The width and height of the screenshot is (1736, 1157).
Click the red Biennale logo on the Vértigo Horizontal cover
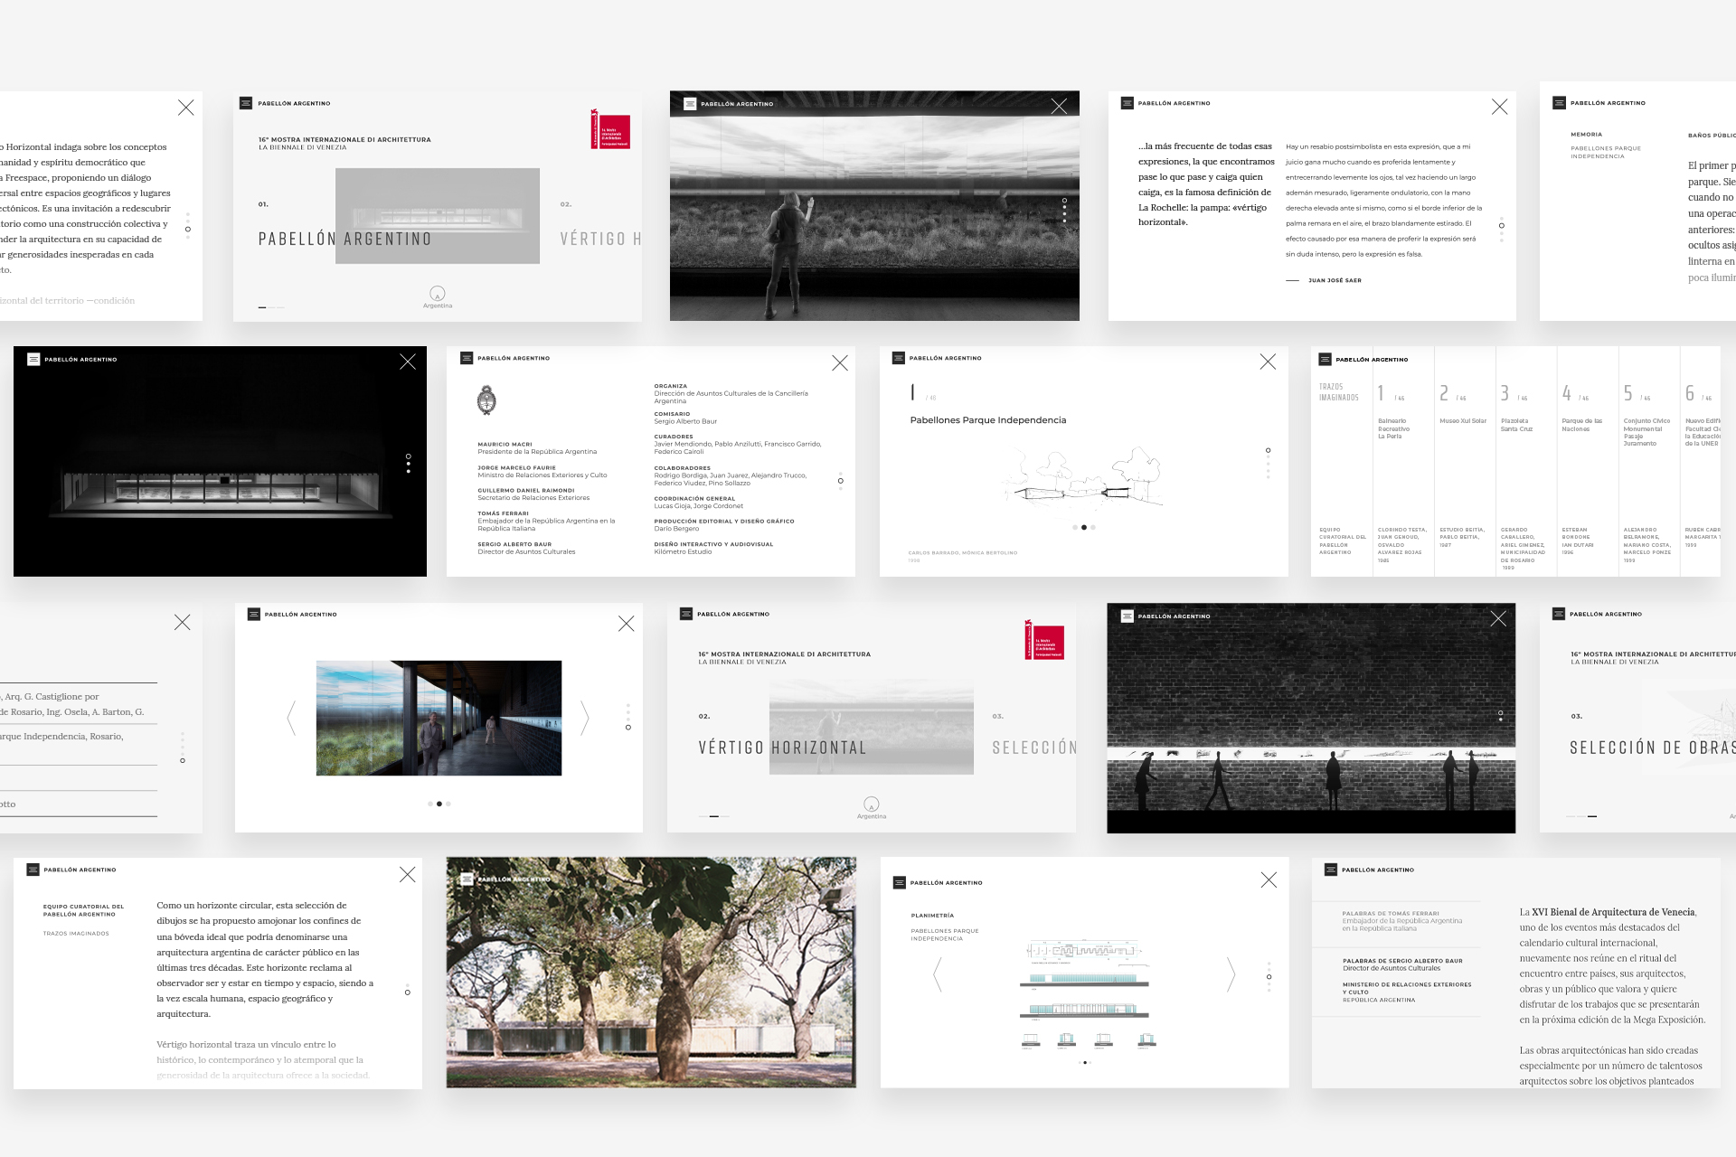coord(1044,640)
